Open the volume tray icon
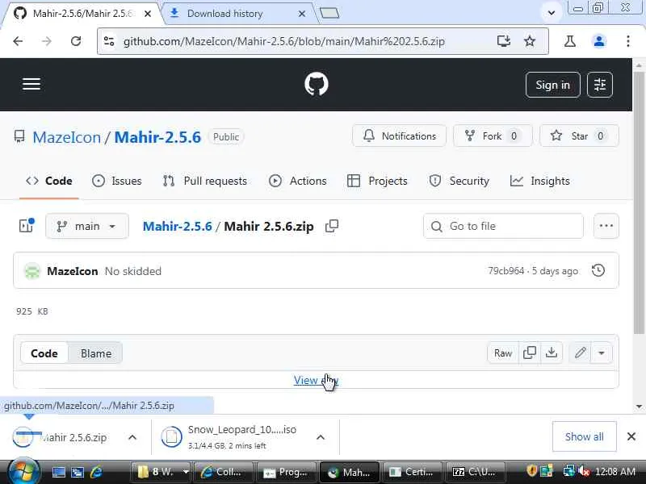Screen dimensions: 646x484 [x=583, y=471]
